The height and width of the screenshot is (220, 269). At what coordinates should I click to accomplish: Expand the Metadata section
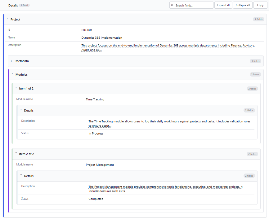(11, 61)
